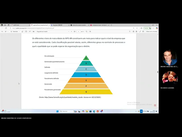Open the browser extensions icon

pyautogui.click(x=141, y=28)
